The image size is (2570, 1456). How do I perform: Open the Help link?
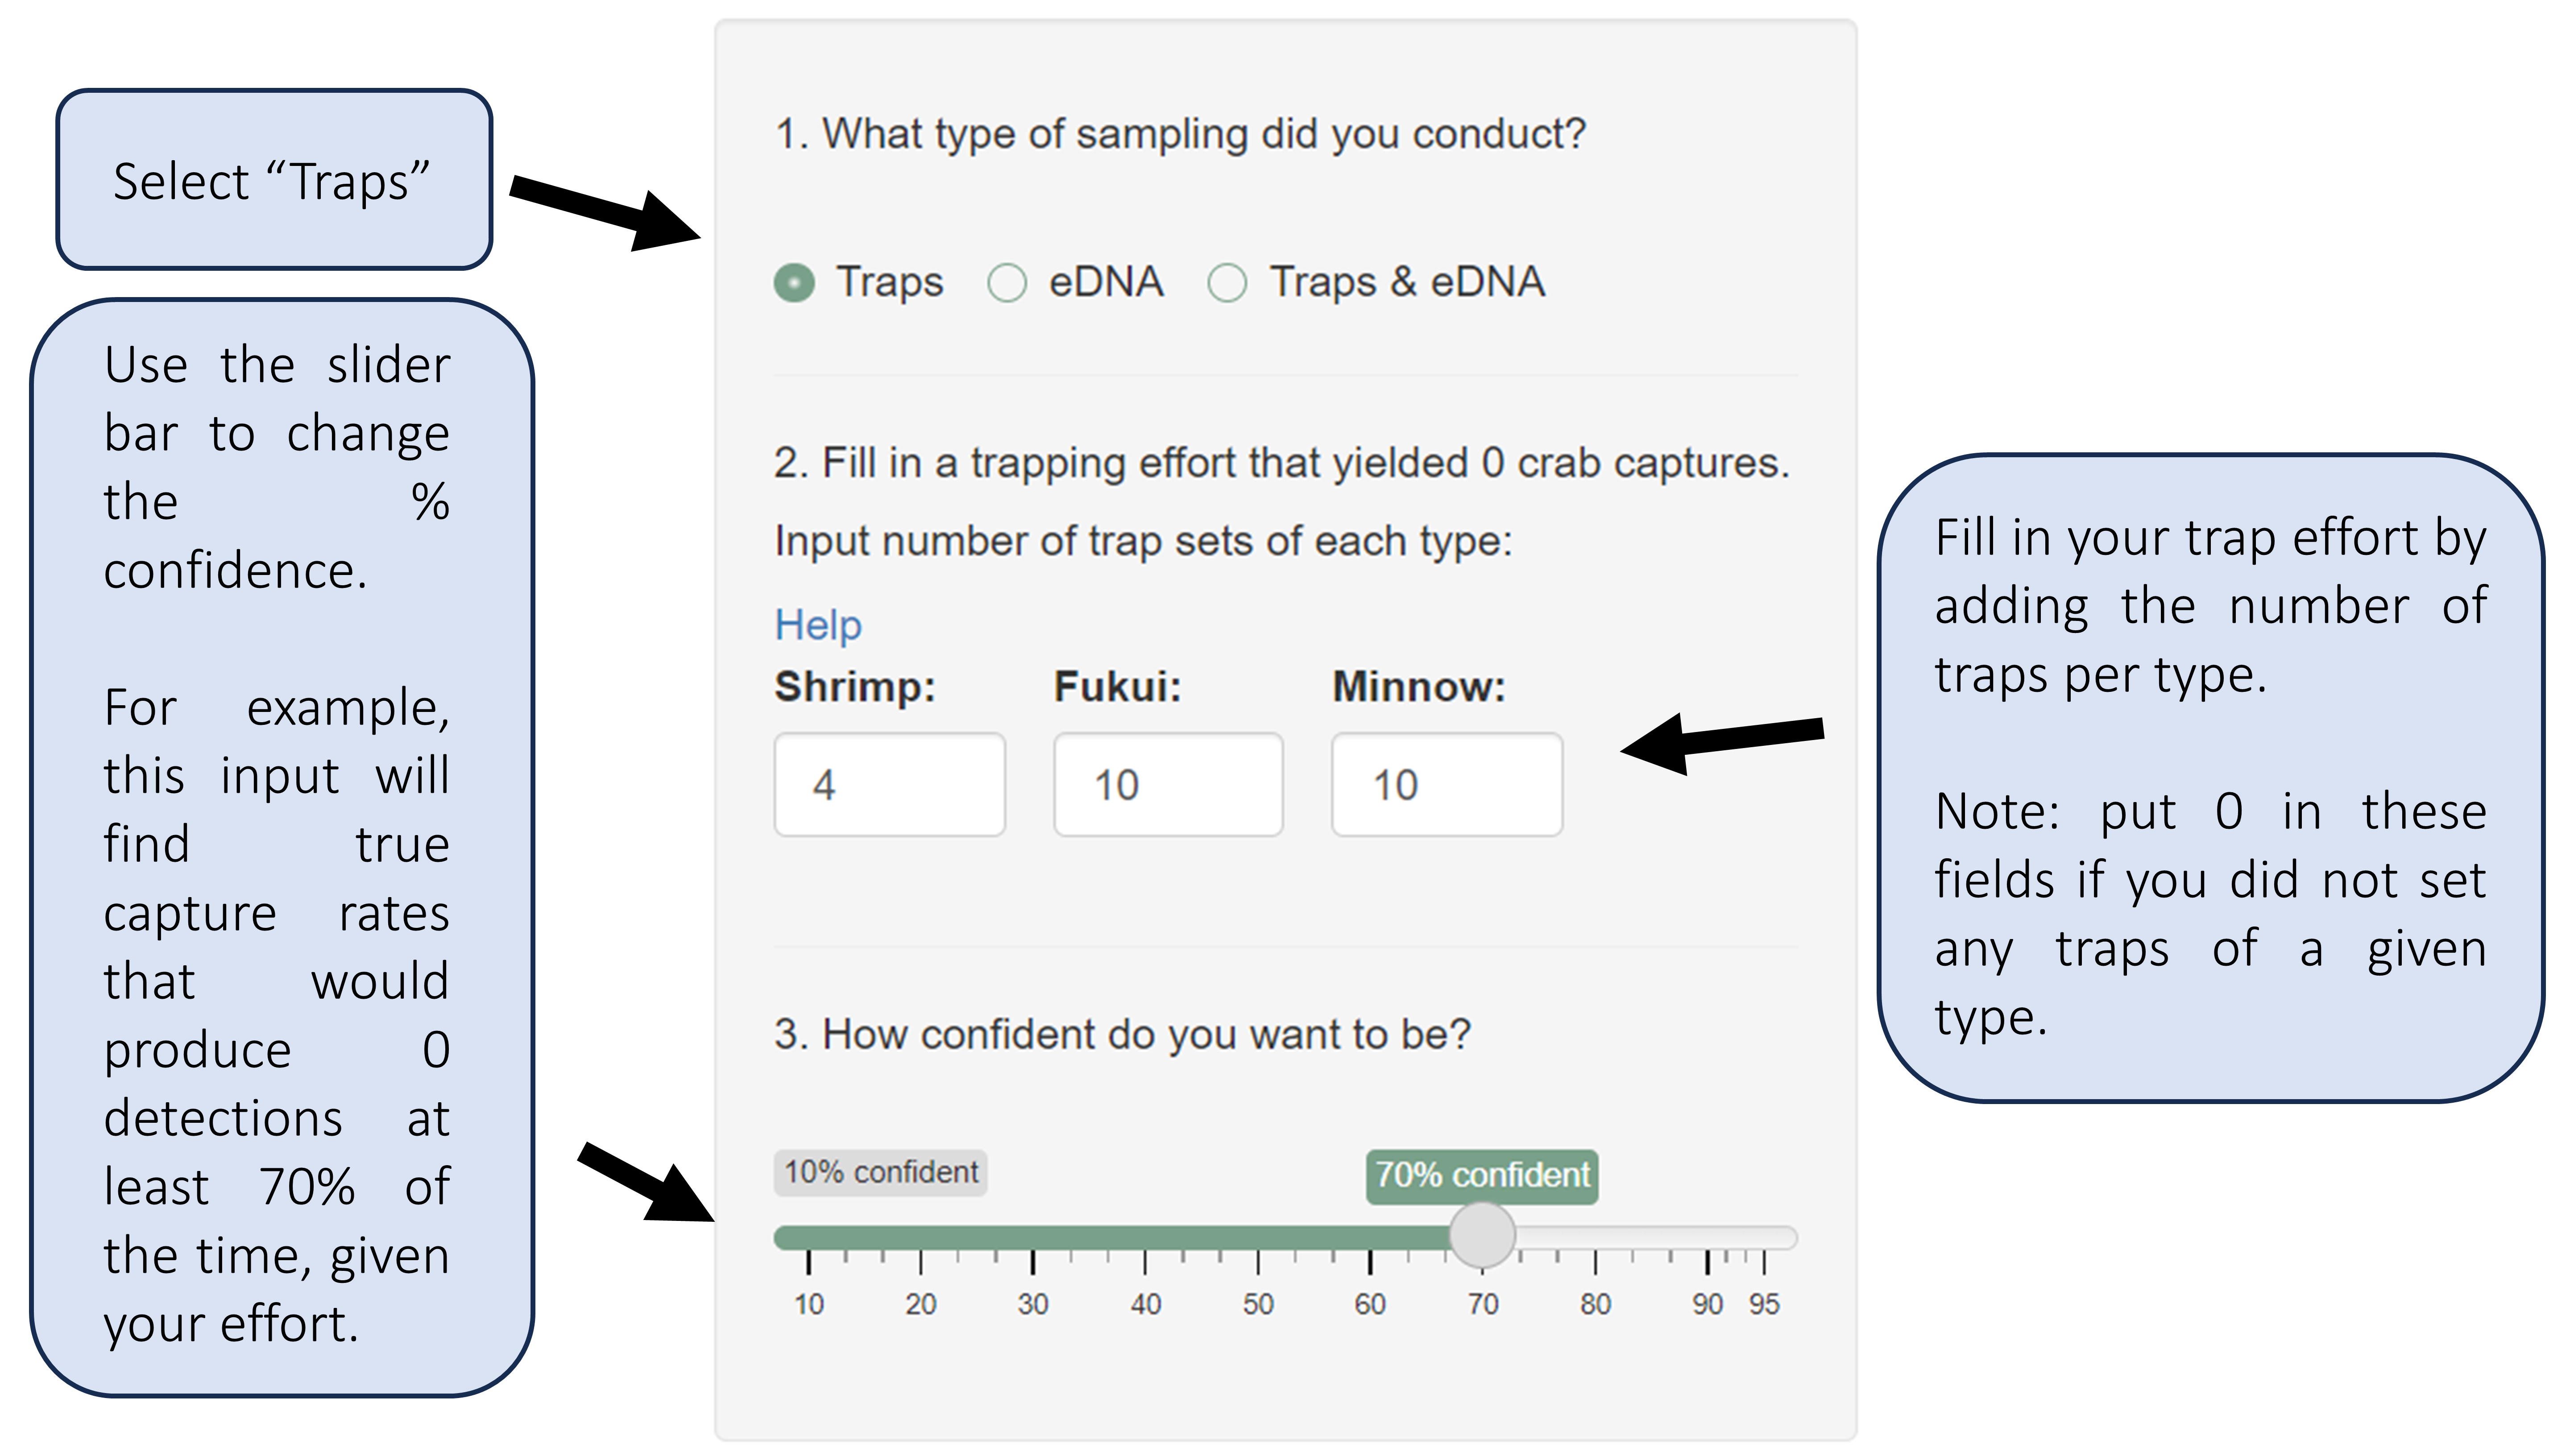pyautogui.click(x=818, y=625)
